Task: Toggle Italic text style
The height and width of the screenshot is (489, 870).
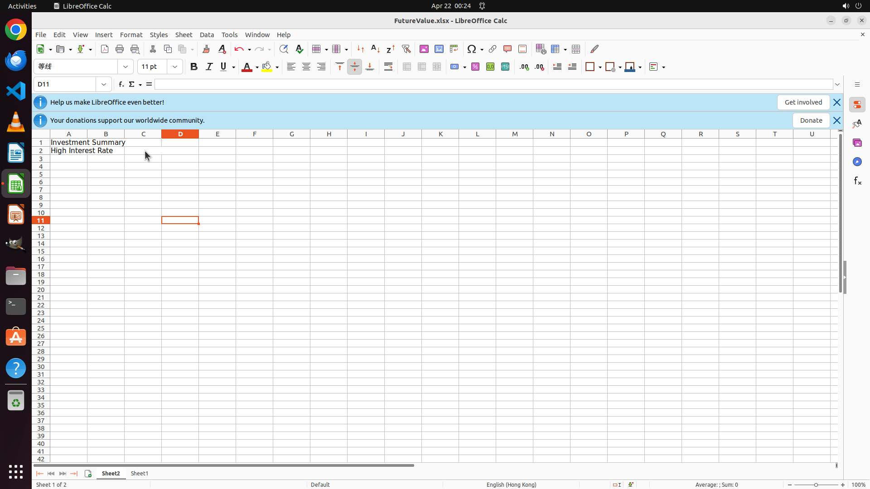Action: (x=209, y=67)
